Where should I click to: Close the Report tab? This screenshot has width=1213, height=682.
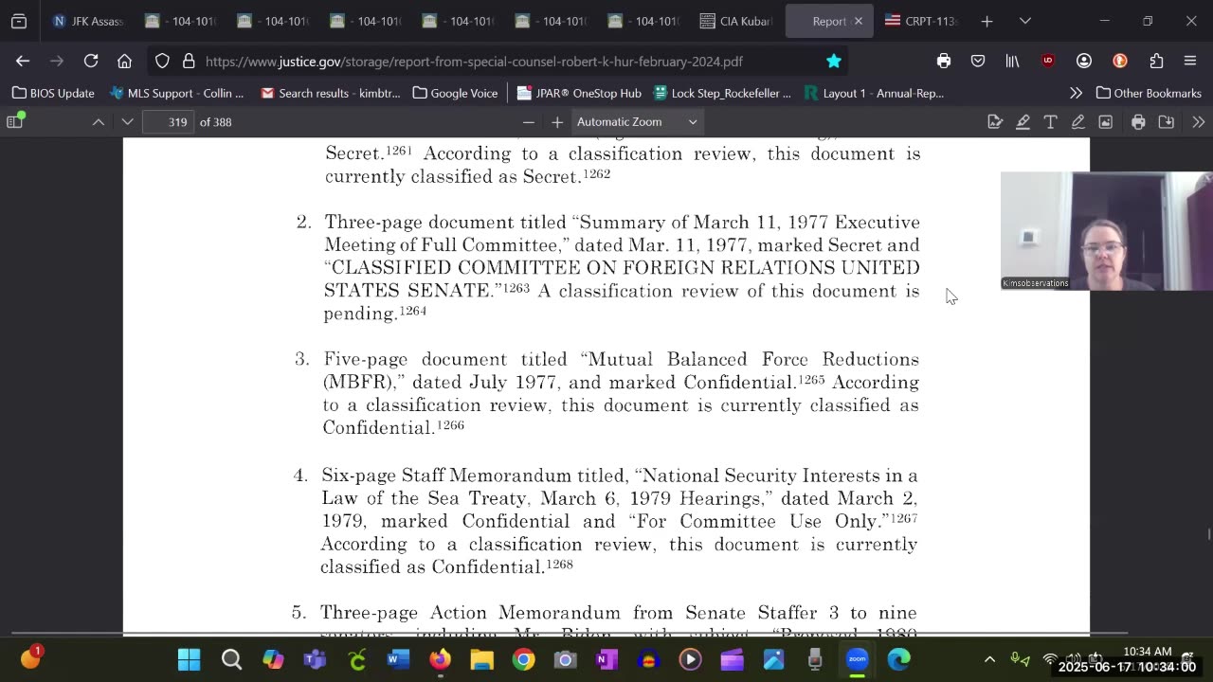859,21
